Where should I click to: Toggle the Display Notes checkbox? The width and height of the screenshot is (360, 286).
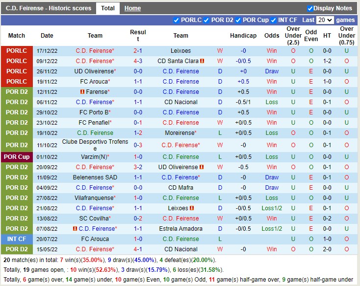[310, 8]
